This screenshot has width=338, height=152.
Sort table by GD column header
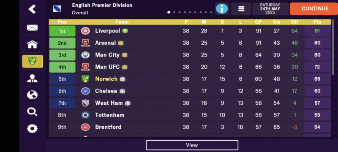(294, 22)
